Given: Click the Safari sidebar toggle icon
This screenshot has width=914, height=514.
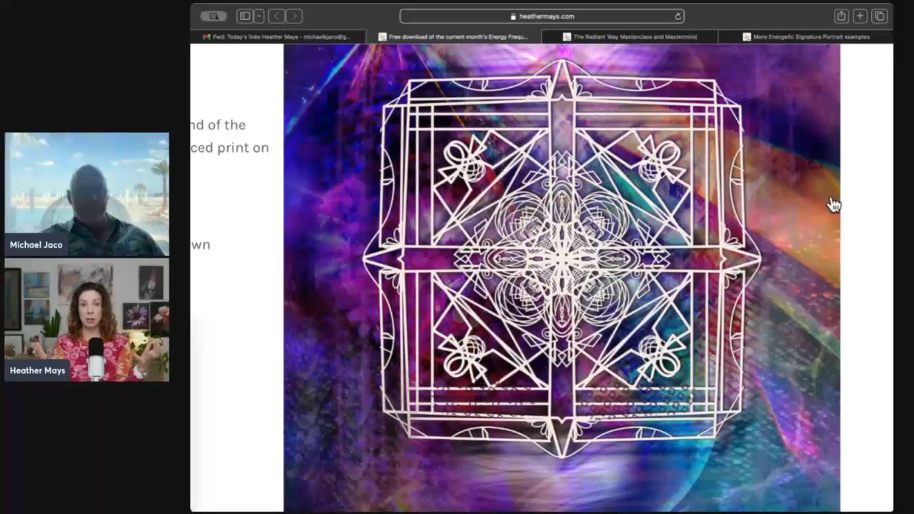Looking at the screenshot, I should point(245,16).
